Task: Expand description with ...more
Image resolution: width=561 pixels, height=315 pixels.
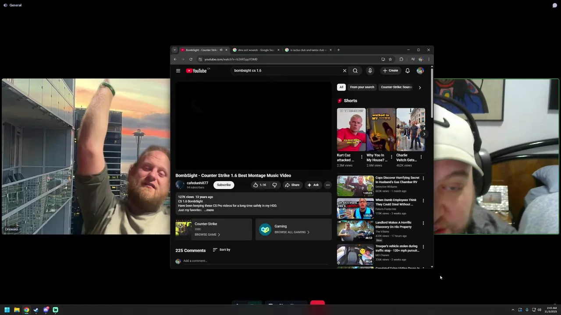Action: click(x=209, y=210)
